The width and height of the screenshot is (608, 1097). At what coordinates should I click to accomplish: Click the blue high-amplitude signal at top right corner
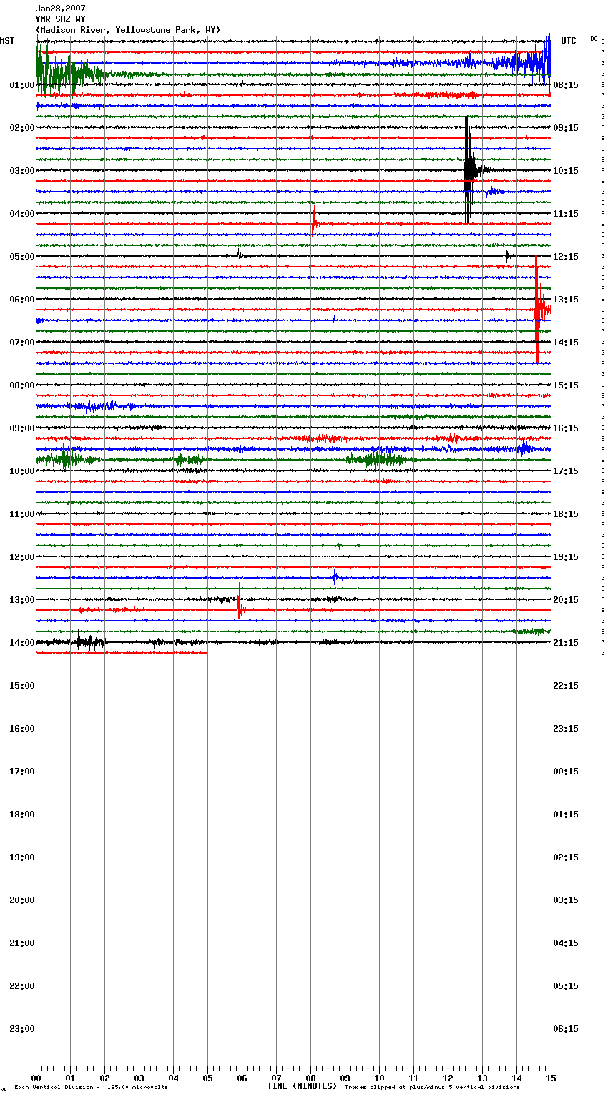[x=533, y=62]
